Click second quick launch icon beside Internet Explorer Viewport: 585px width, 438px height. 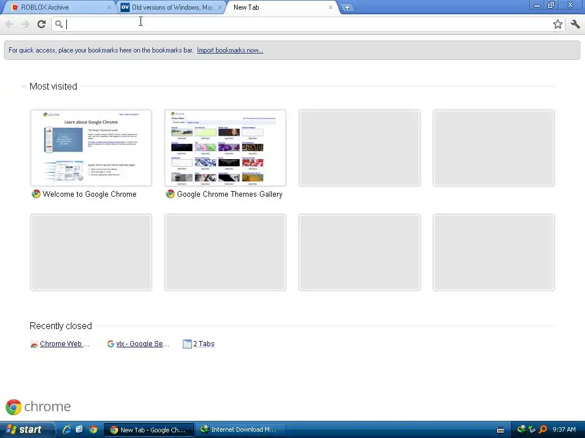[80, 429]
